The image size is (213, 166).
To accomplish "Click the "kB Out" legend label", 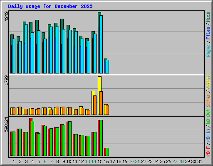I will 208,117.
